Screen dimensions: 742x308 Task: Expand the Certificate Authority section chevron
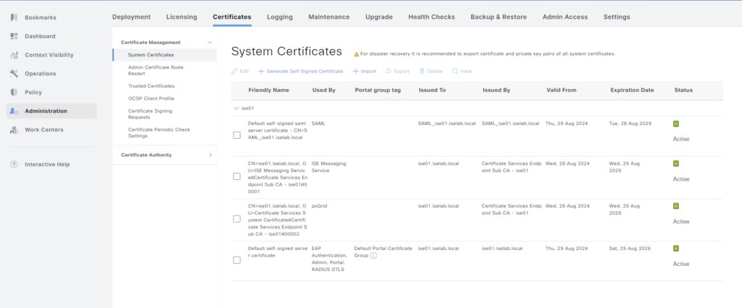click(x=210, y=155)
